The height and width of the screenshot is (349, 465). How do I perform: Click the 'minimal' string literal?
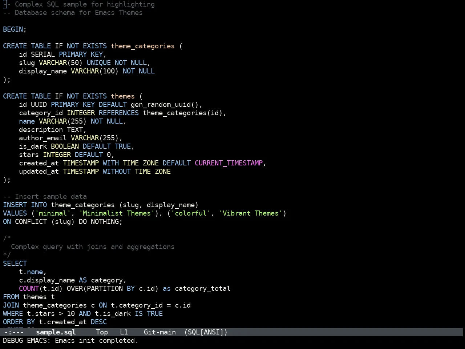[x=53, y=213]
